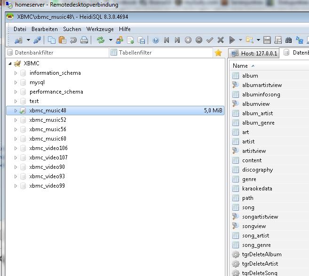Open the Bearbeiten menu

[45, 29]
